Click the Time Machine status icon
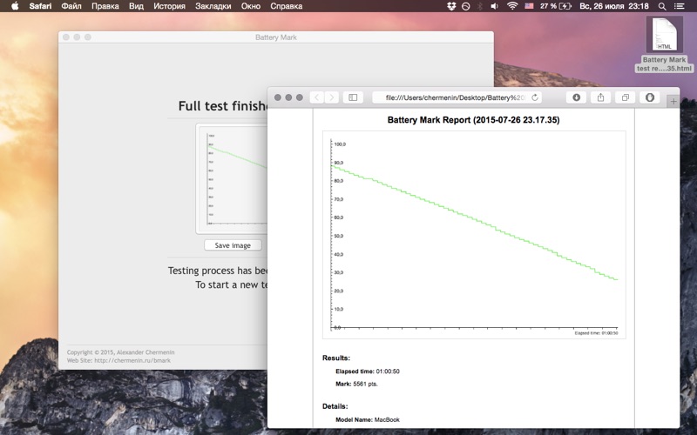The width and height of the screenshot is (697, 435). [x=465, y=6]
